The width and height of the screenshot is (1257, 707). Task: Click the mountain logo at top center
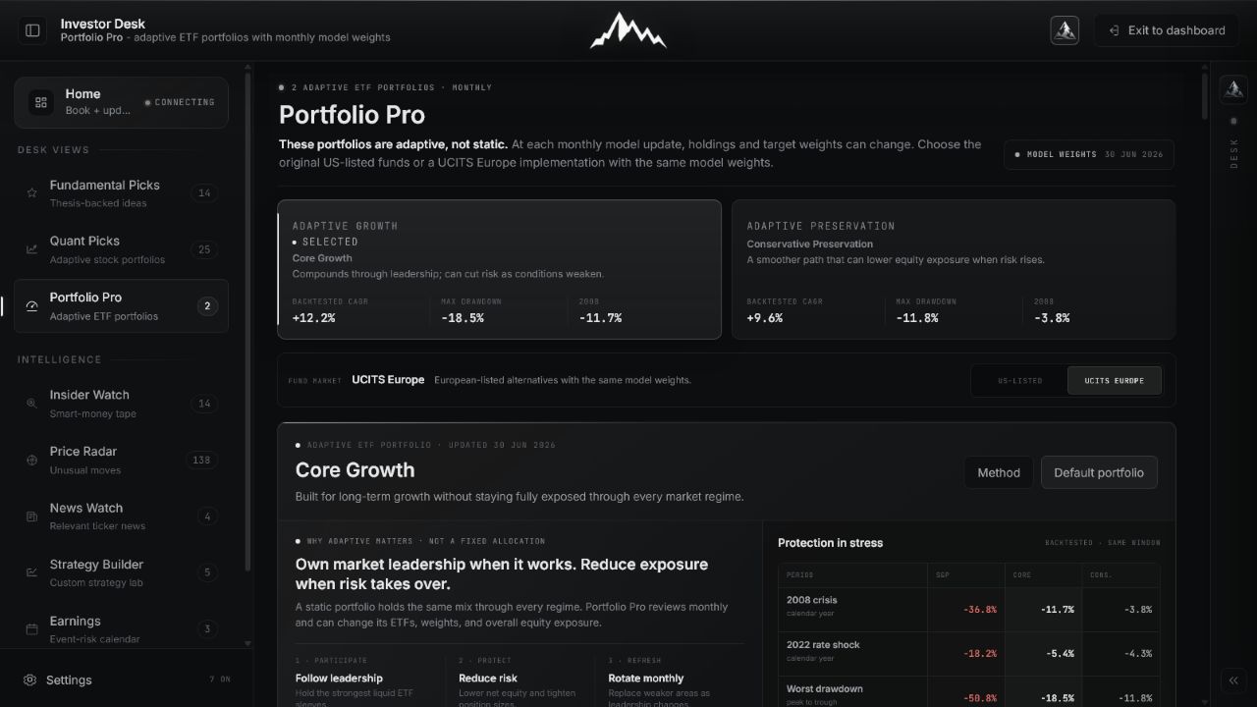point(628,30)
